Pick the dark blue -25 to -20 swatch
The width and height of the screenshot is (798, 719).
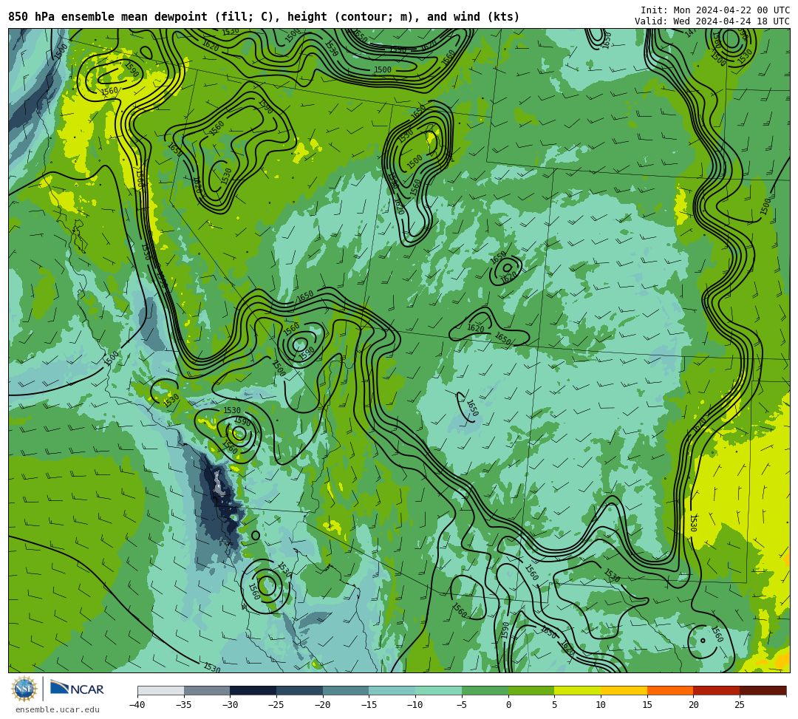click(300, 690)
